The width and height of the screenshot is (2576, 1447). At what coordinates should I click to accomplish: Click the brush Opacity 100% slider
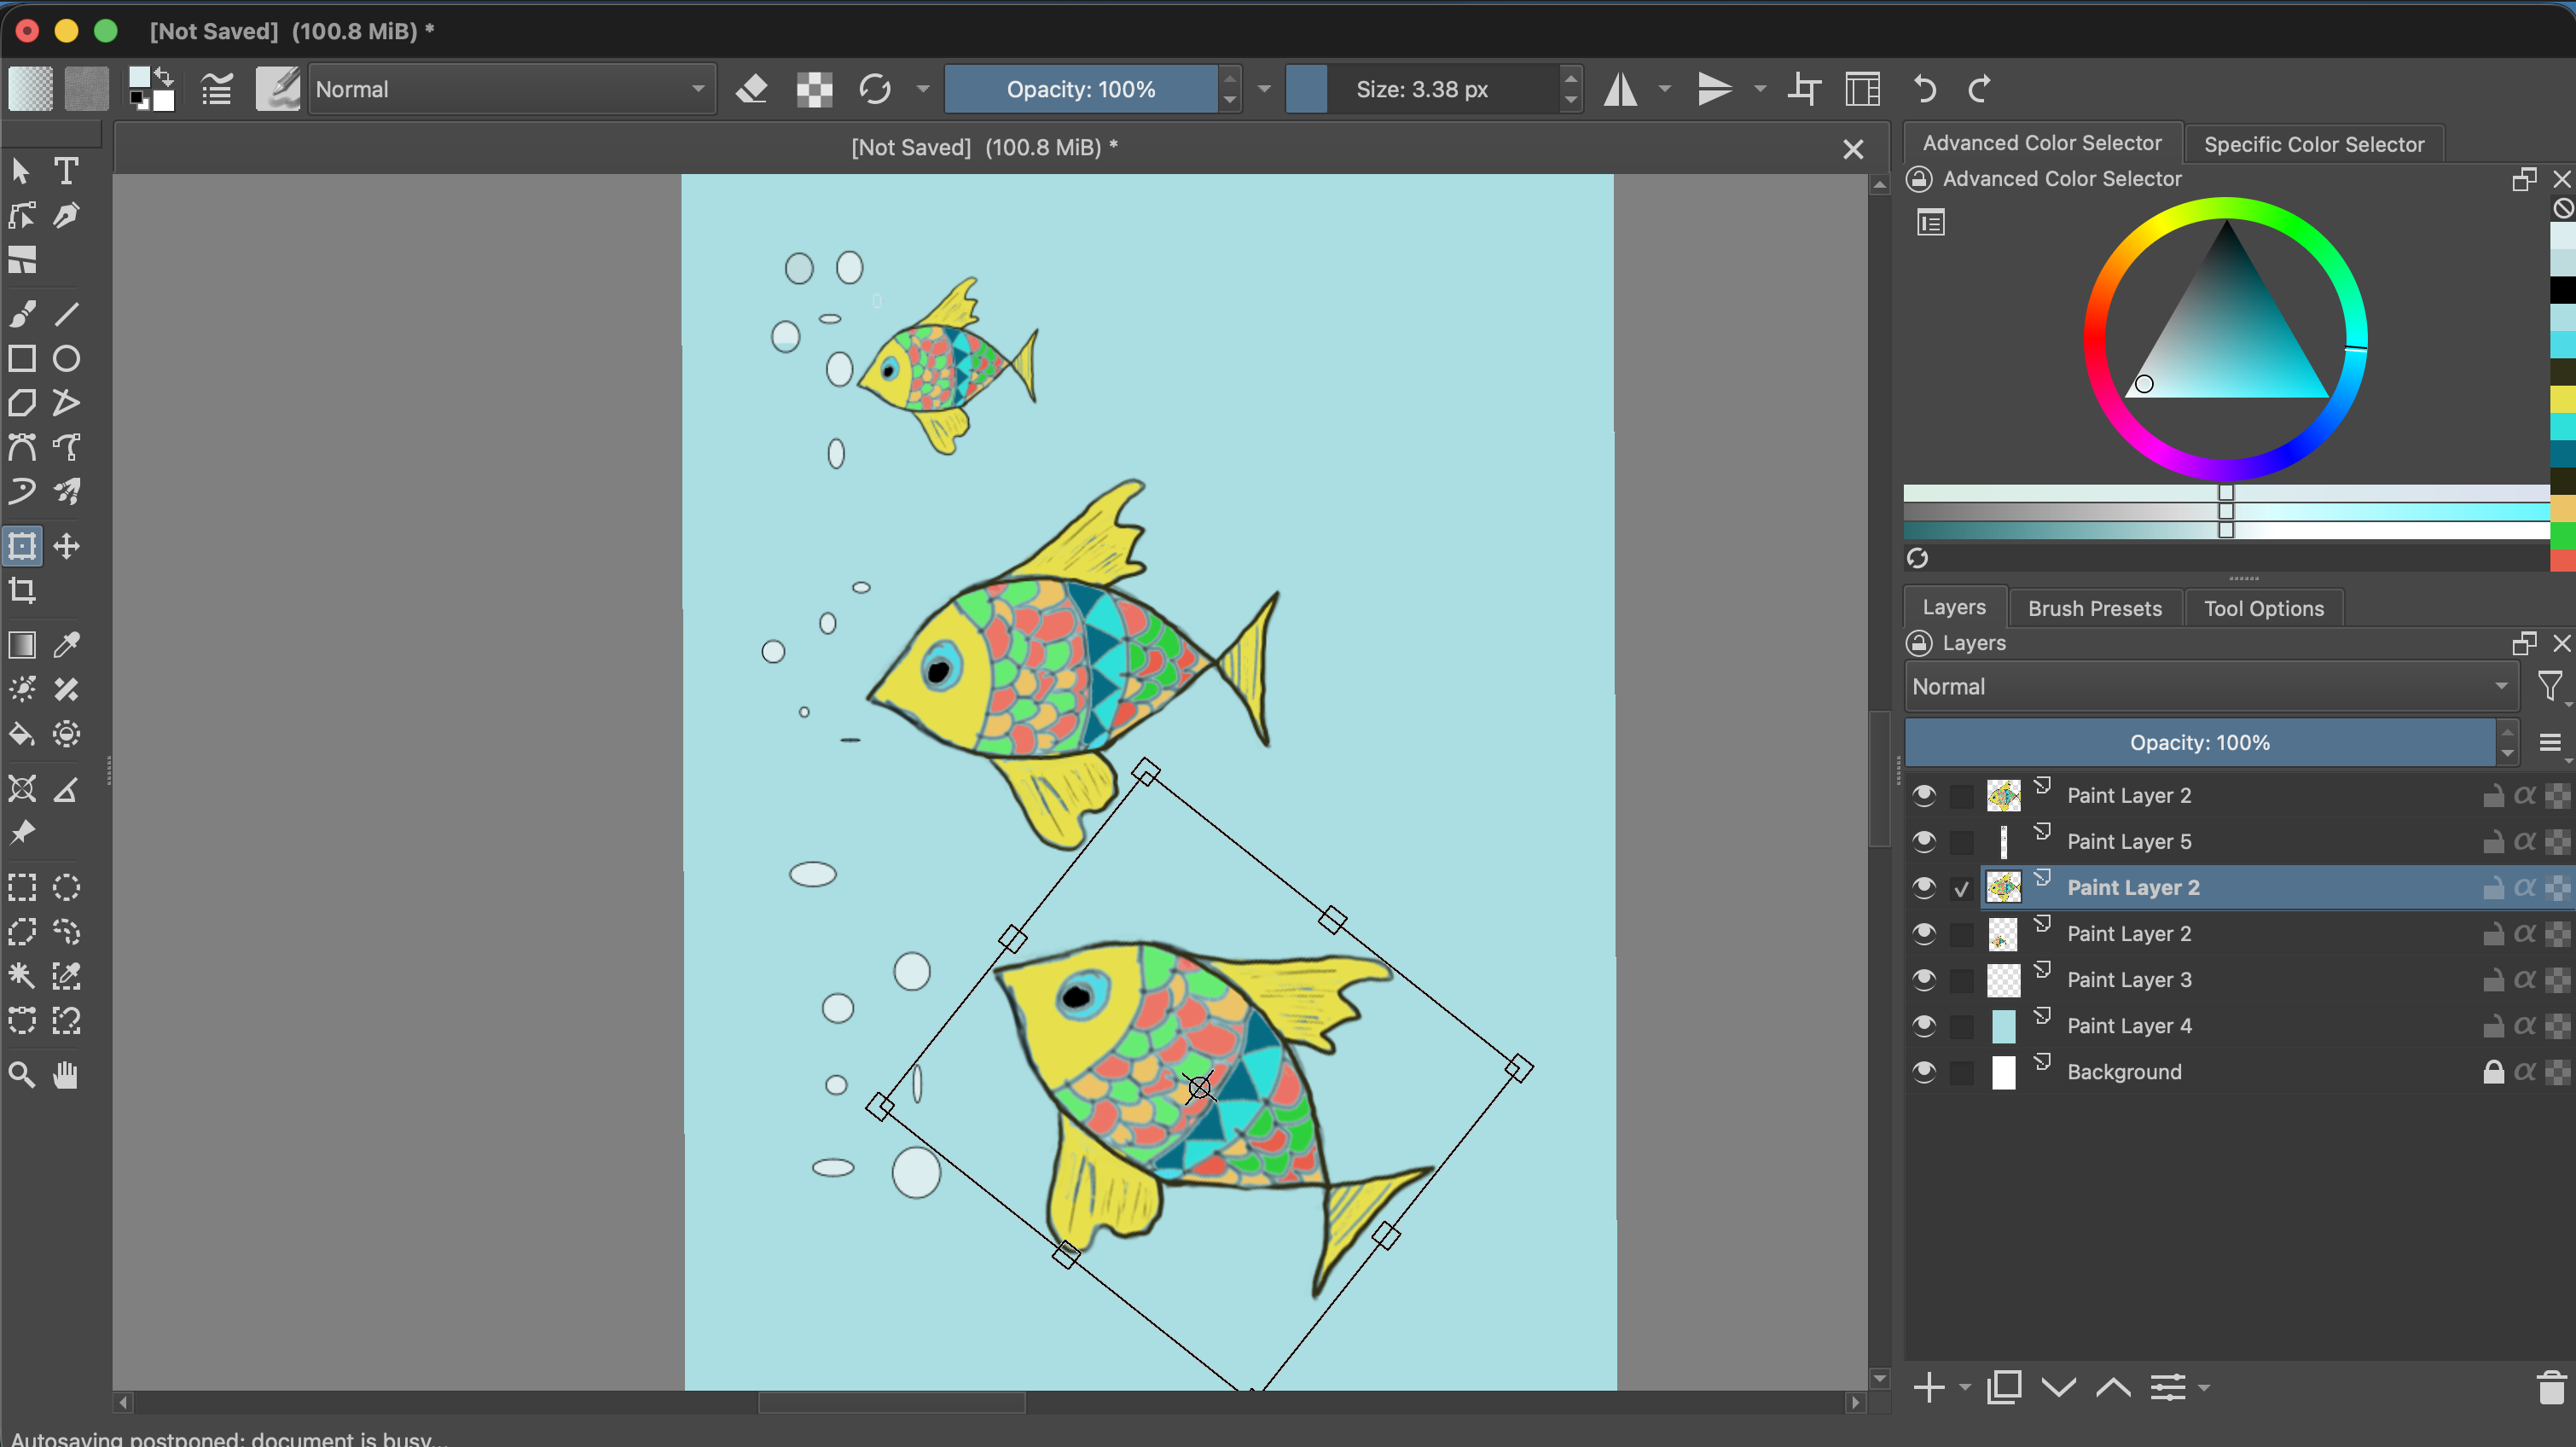(x=1081, y=89)
